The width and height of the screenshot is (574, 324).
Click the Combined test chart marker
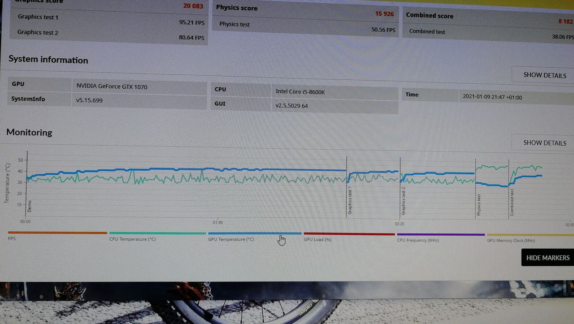pyautogui.click(x=512, y=202)
